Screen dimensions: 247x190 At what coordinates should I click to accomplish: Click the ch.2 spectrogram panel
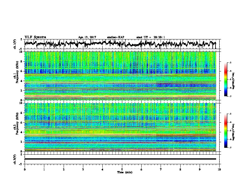pyautogui.click(x=120, y=127)
